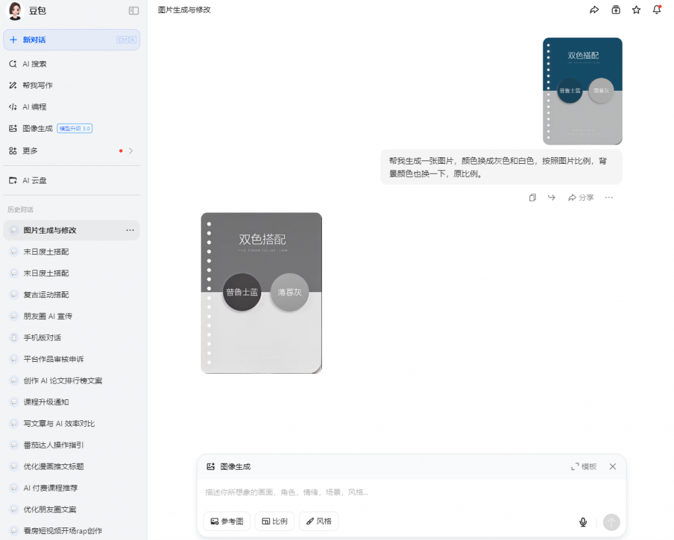Open the generated gray 双色搭配 image
The width and height of the screenshot is (674, 540).
coord(261,293)
